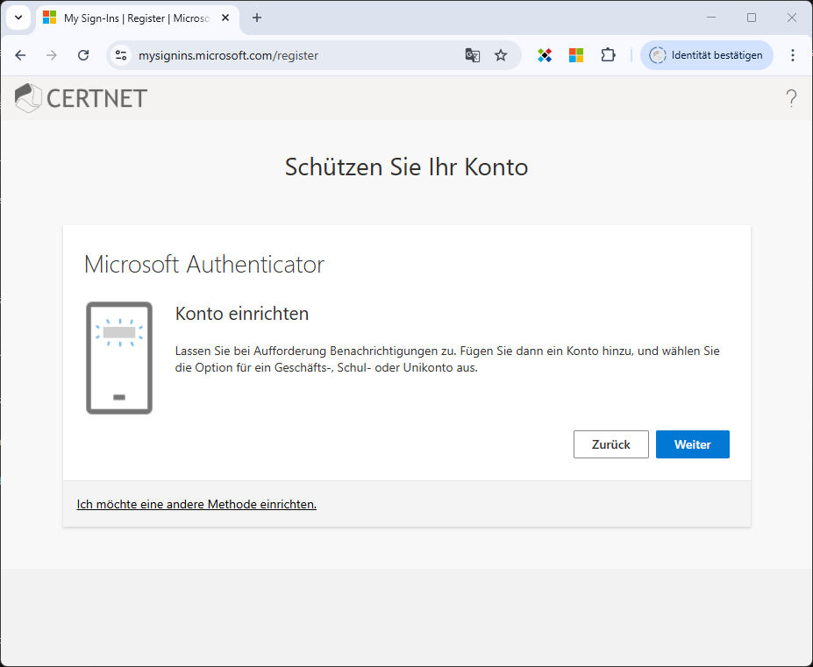Open the Extensions puzzle icon
This screenshot has height=667, width=813.
tap(608, 55)
